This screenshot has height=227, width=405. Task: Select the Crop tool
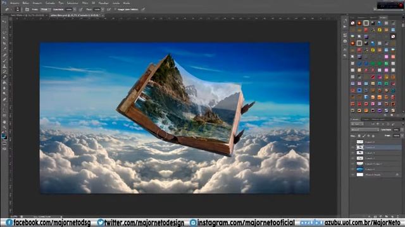4,43
